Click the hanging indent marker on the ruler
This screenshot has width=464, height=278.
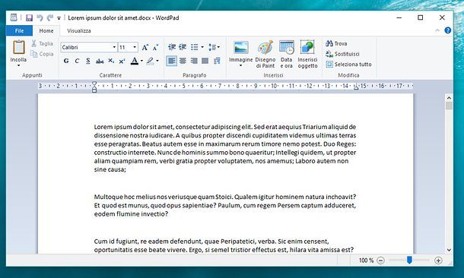pyautogui.click(x=94, y=87)
